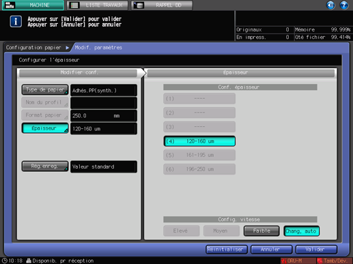Click Valider to confirm settings

click(x=316, y=250)
